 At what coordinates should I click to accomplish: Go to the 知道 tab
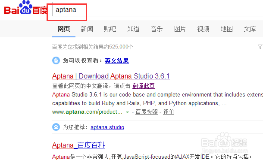click(x=133, y=29)
